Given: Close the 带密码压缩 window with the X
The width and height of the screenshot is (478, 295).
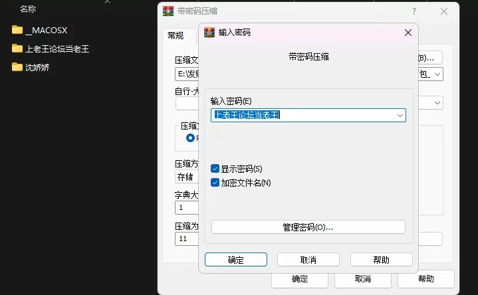Looking at the screenshot, I should pyautogui.click(x=444, y=11).
